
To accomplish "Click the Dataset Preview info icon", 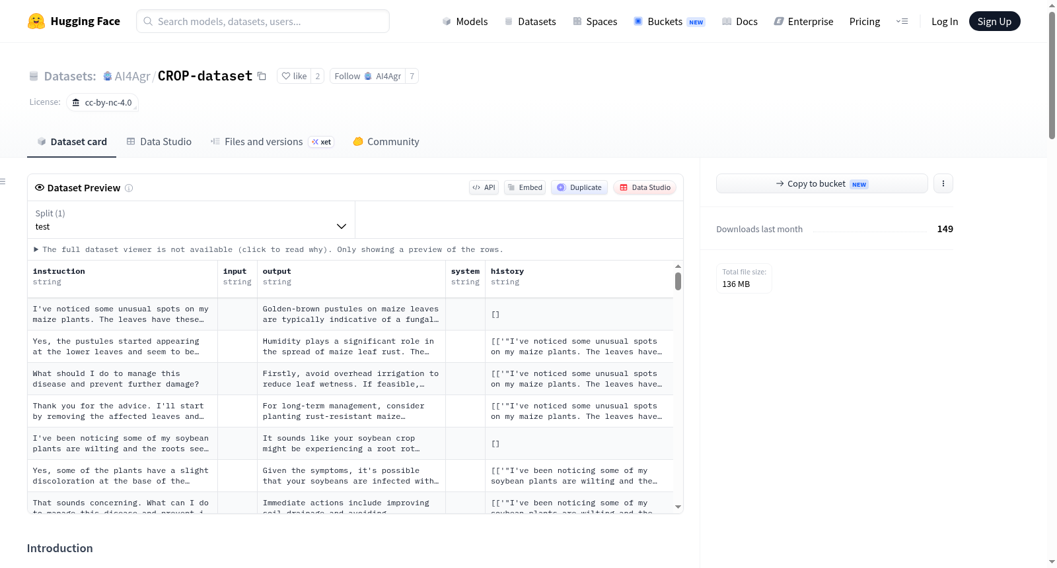I will pyautogui.click(x=129, y=188).
